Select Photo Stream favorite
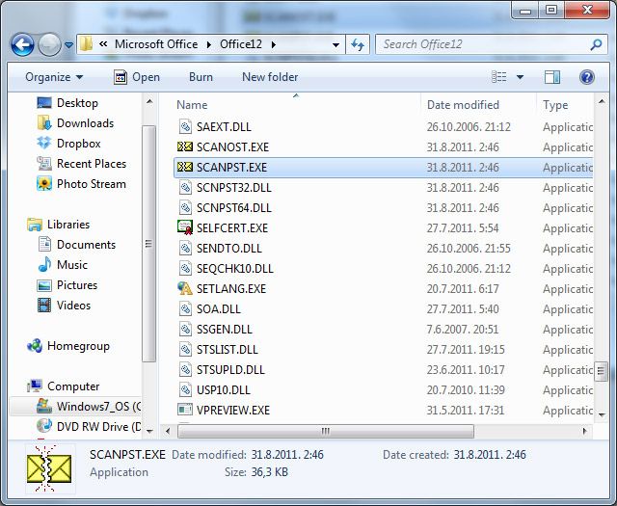 pyautogui.click(x=81, y=184)
